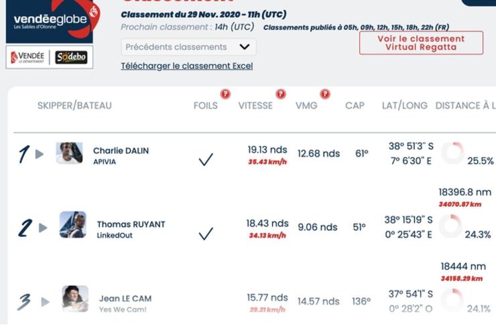Click the VMG help question mark icon
The image size is (496, 328).
coord(325,94)
